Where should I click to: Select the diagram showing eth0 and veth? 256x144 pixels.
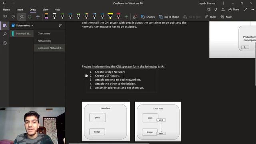pos(158,122)
